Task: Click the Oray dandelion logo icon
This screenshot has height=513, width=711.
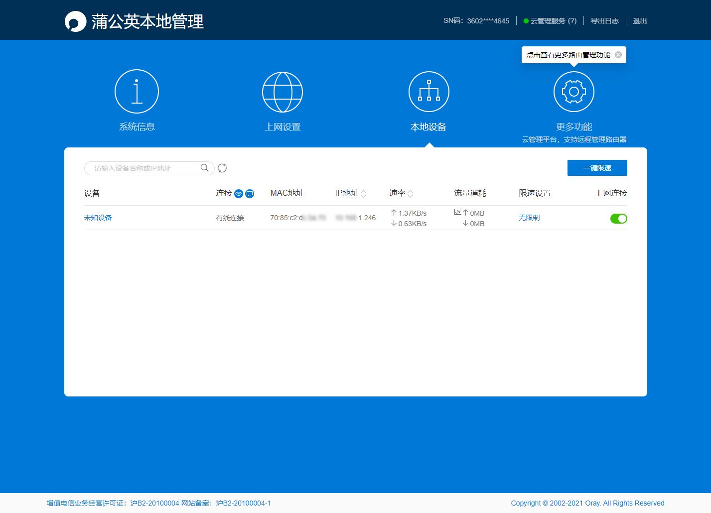Action: 76,21
